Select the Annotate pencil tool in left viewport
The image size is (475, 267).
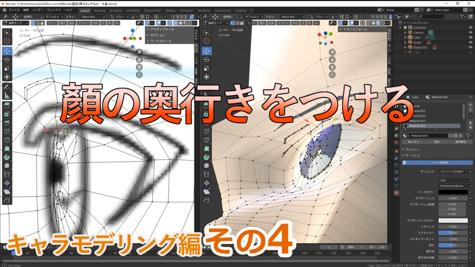7,87
